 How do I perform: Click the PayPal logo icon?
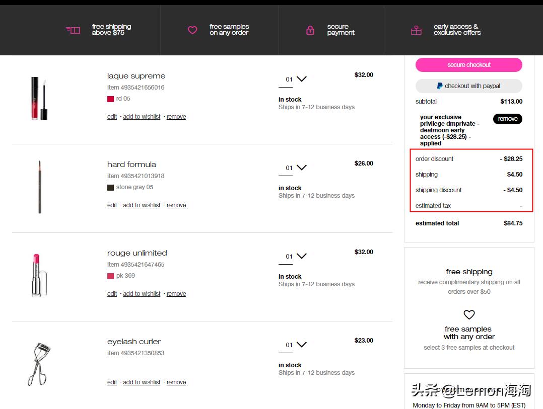[440, 86]
